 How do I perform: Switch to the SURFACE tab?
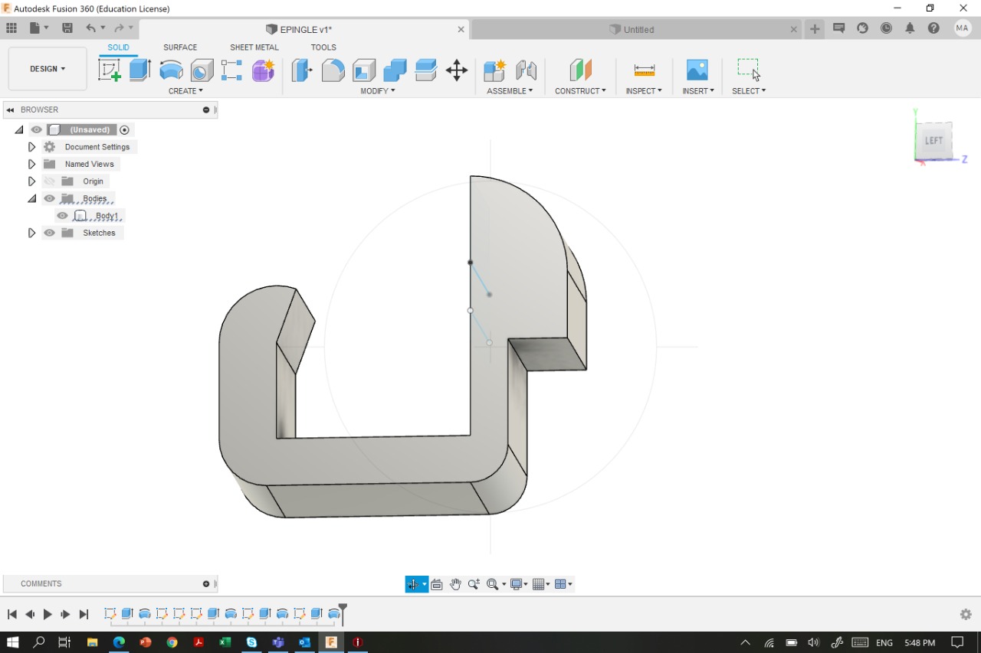(x=180, y=47)
